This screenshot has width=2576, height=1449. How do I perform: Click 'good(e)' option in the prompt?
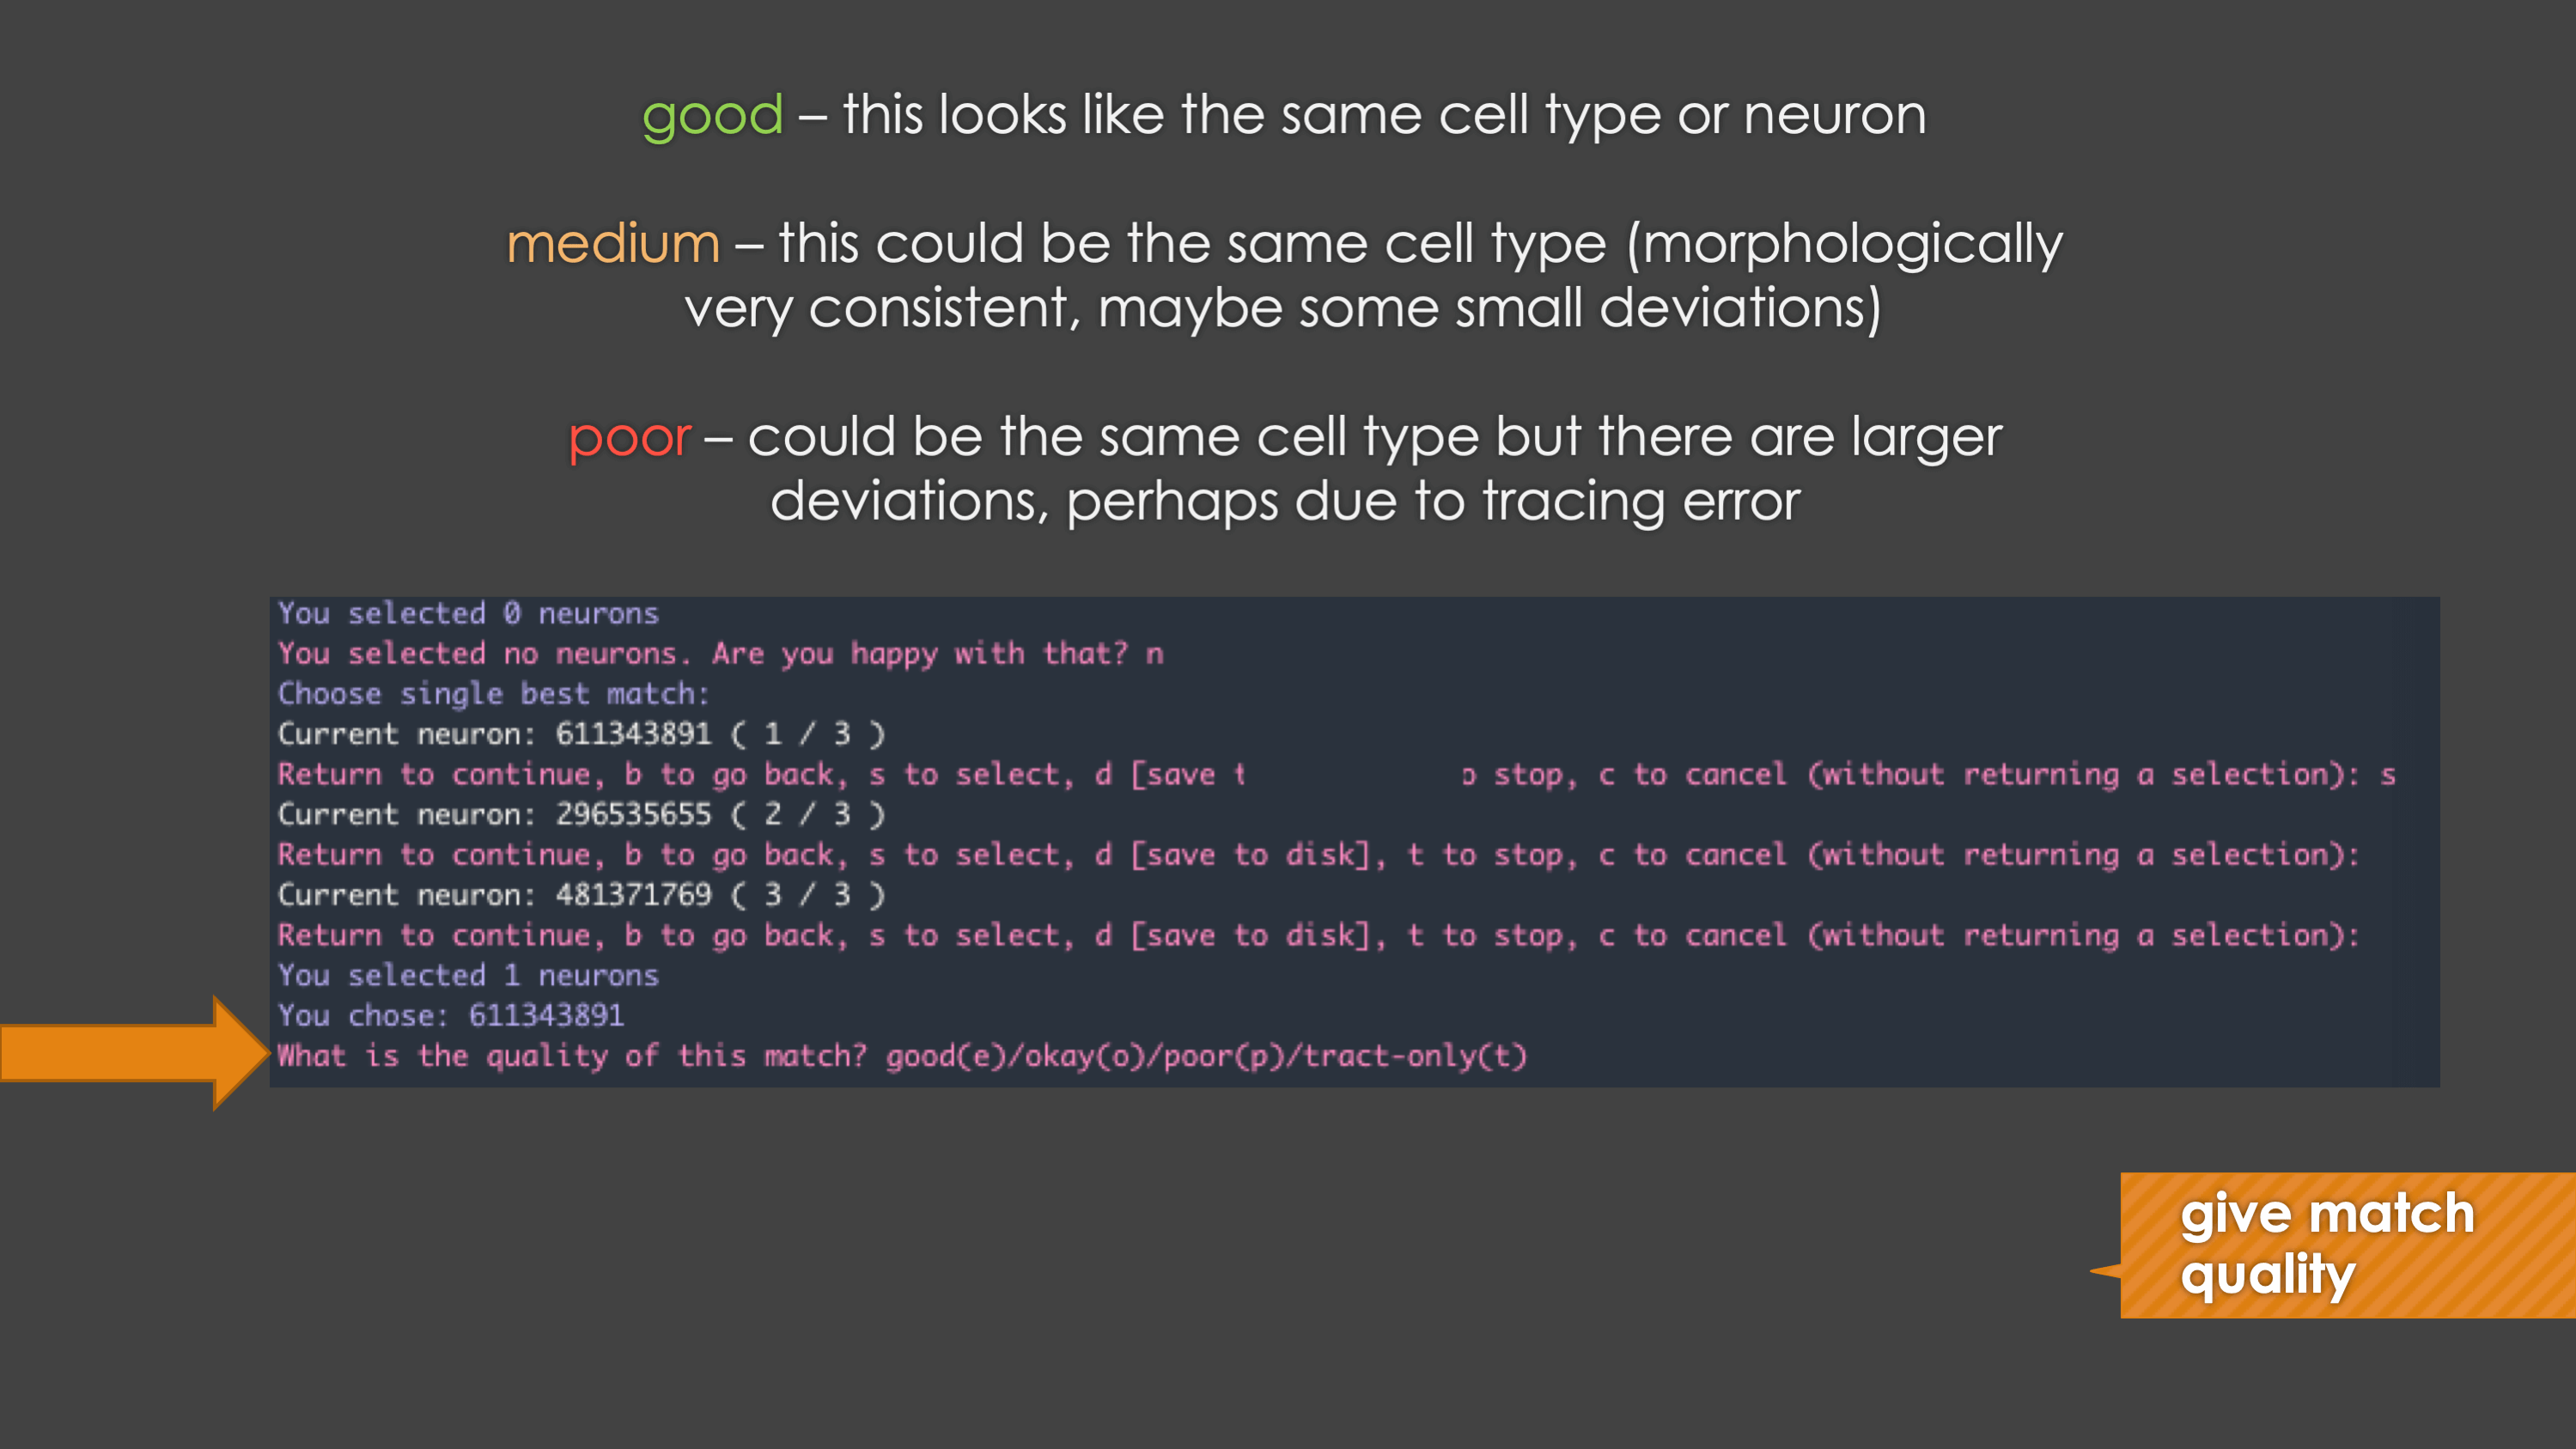(945, 1056)
